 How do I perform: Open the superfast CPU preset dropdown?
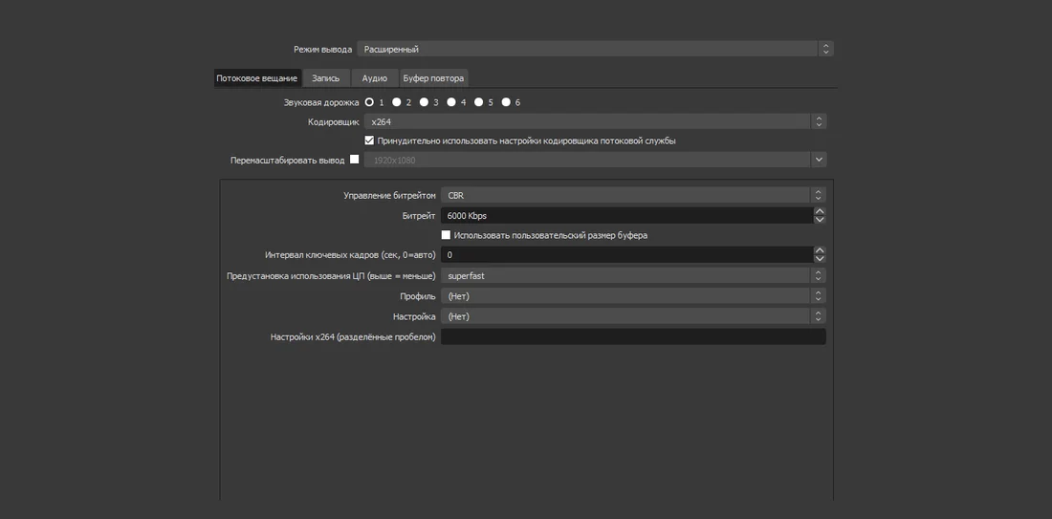(633, 275)
